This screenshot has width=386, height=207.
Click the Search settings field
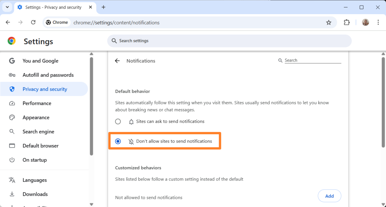(229, 41)
